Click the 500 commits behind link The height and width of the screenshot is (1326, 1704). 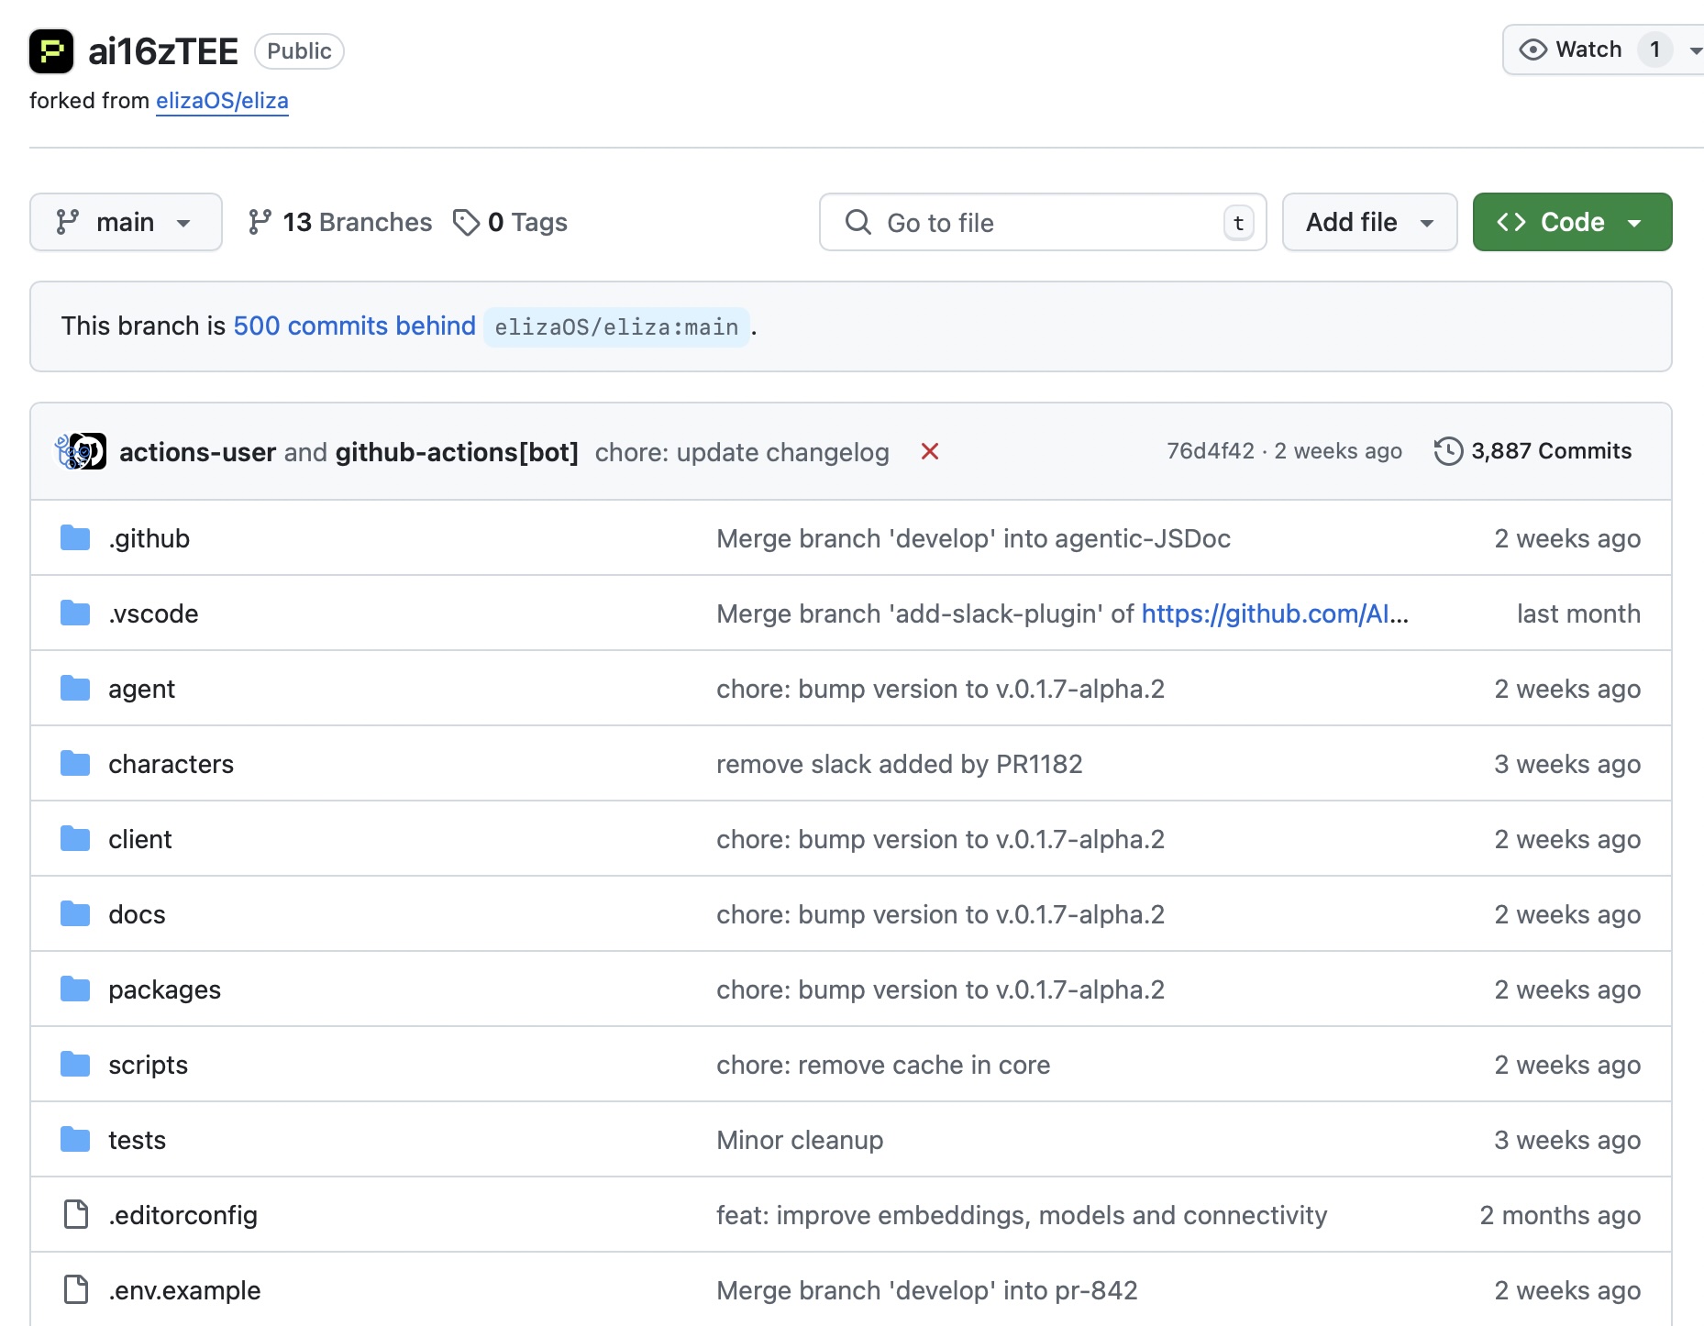pos(354,326)
